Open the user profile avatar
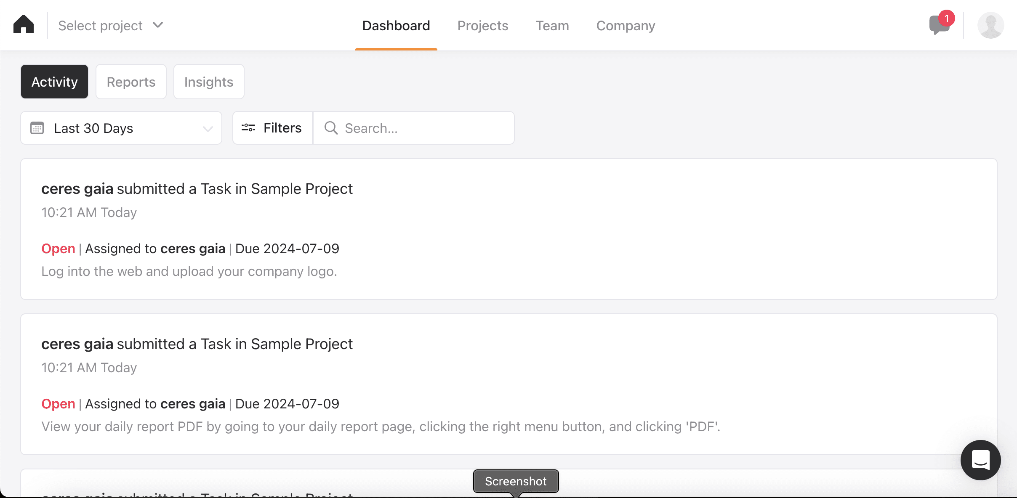The image size is (1017, 498). coord(990,25)
